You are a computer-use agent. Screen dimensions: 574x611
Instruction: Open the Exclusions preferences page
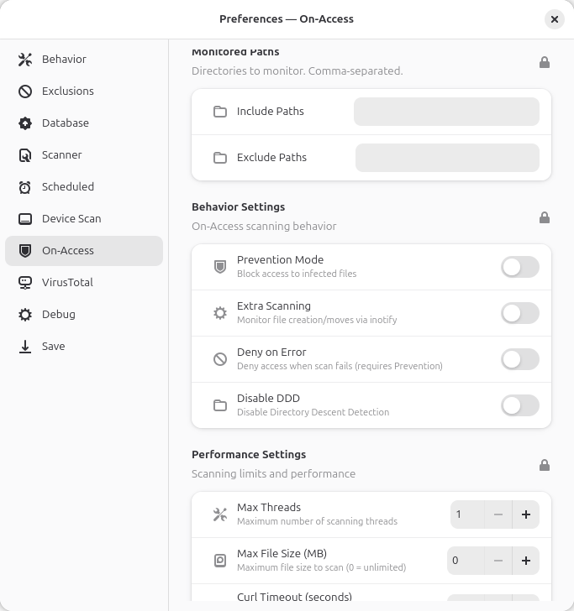point(84,91)
